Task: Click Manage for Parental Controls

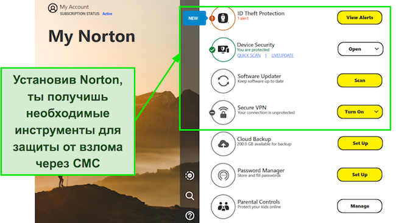Action: 359,206
